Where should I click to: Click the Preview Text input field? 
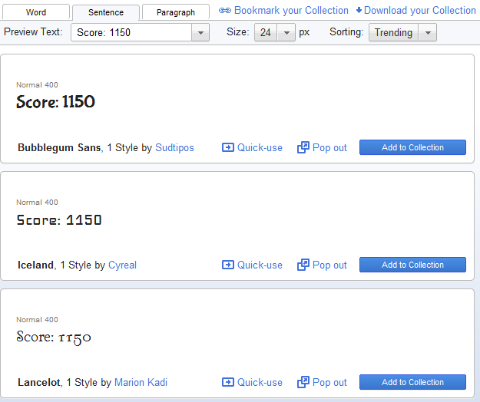131,33
